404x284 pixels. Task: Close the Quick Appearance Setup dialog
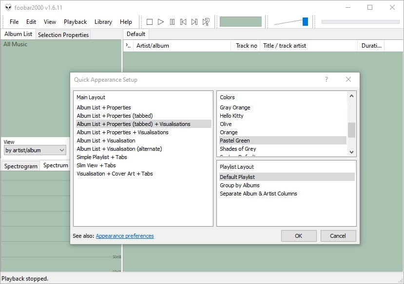348,80
